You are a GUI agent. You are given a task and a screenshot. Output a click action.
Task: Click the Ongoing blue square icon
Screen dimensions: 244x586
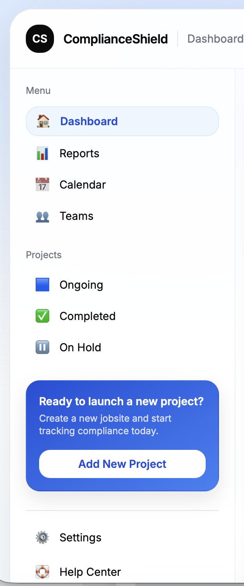point(43,285)
